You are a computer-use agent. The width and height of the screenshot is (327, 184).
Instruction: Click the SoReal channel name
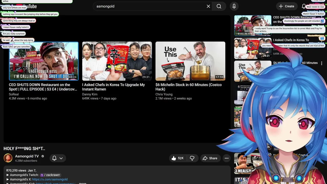point(14,94)
